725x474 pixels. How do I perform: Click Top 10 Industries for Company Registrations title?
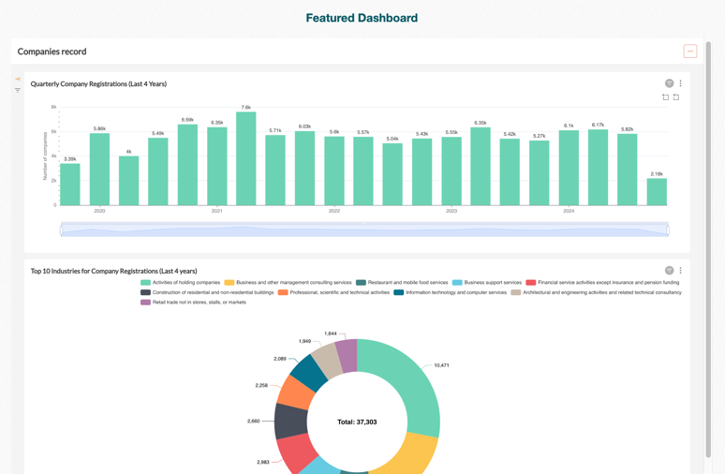point(113,271)
